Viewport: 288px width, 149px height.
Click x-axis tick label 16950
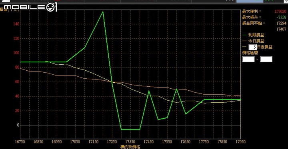(57, 142)
